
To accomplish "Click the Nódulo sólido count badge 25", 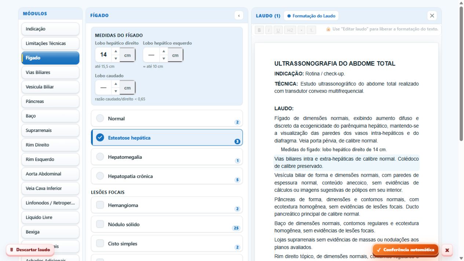I will (x=236, y=228).
